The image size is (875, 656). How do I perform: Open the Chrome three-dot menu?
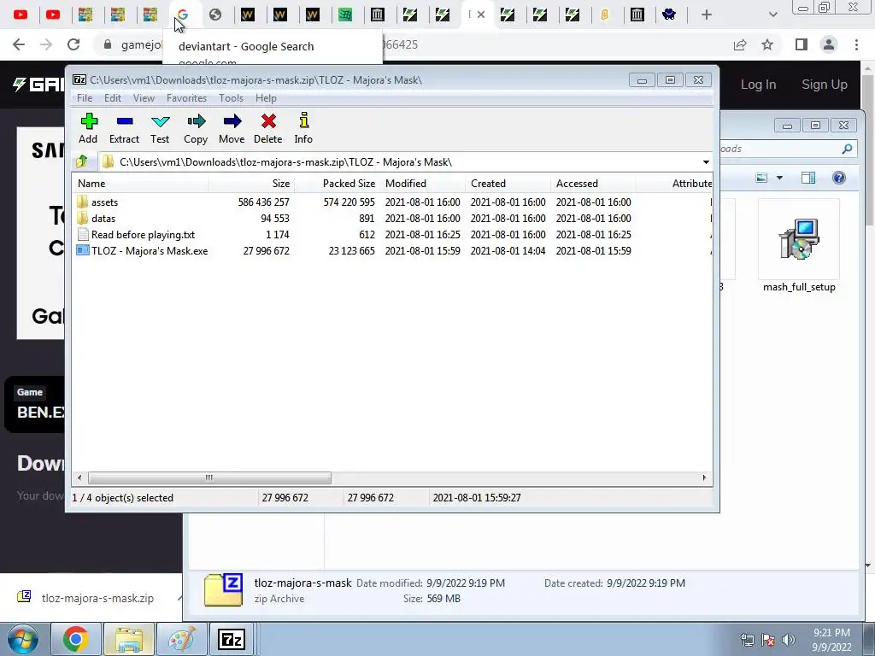coord(856,44)
